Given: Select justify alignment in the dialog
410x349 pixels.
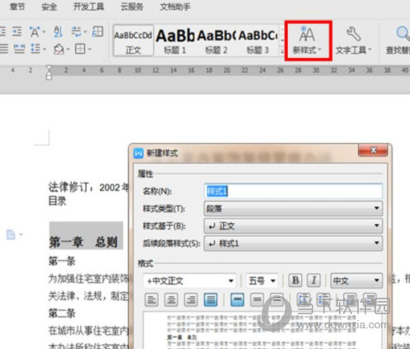Looking at the screenshot, I should 211,299.
